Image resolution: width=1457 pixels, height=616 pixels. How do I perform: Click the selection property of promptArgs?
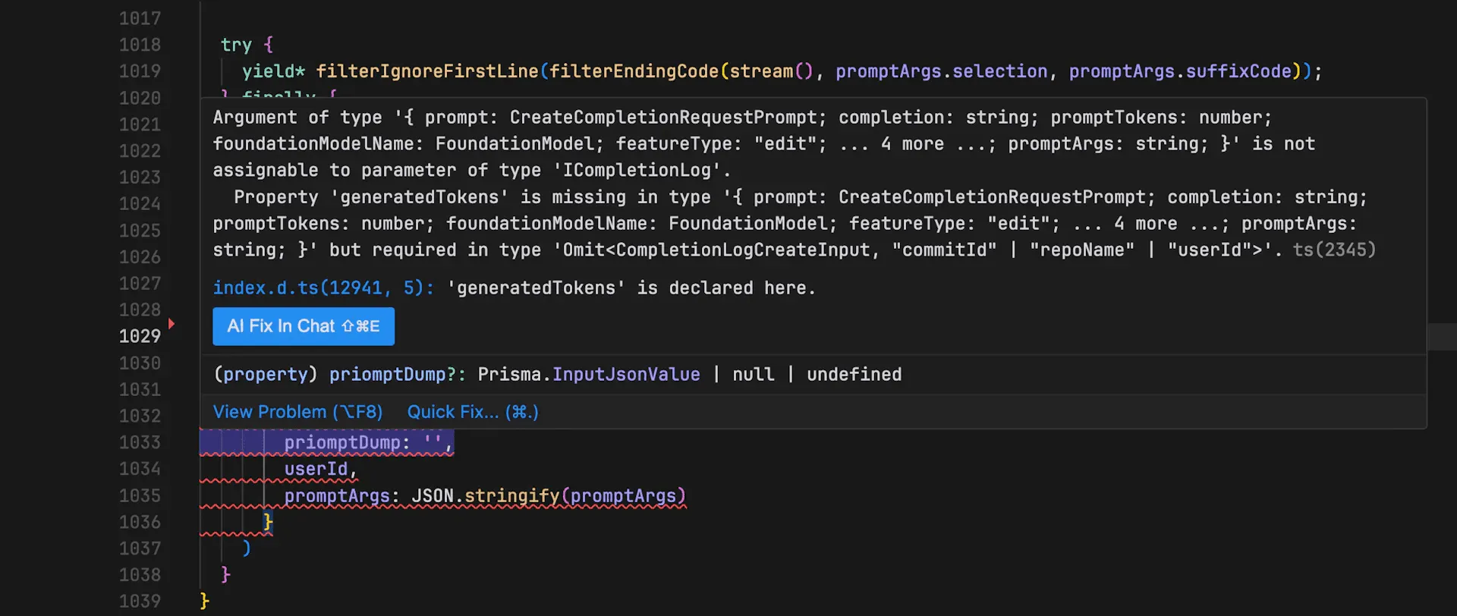coord(999,71)
